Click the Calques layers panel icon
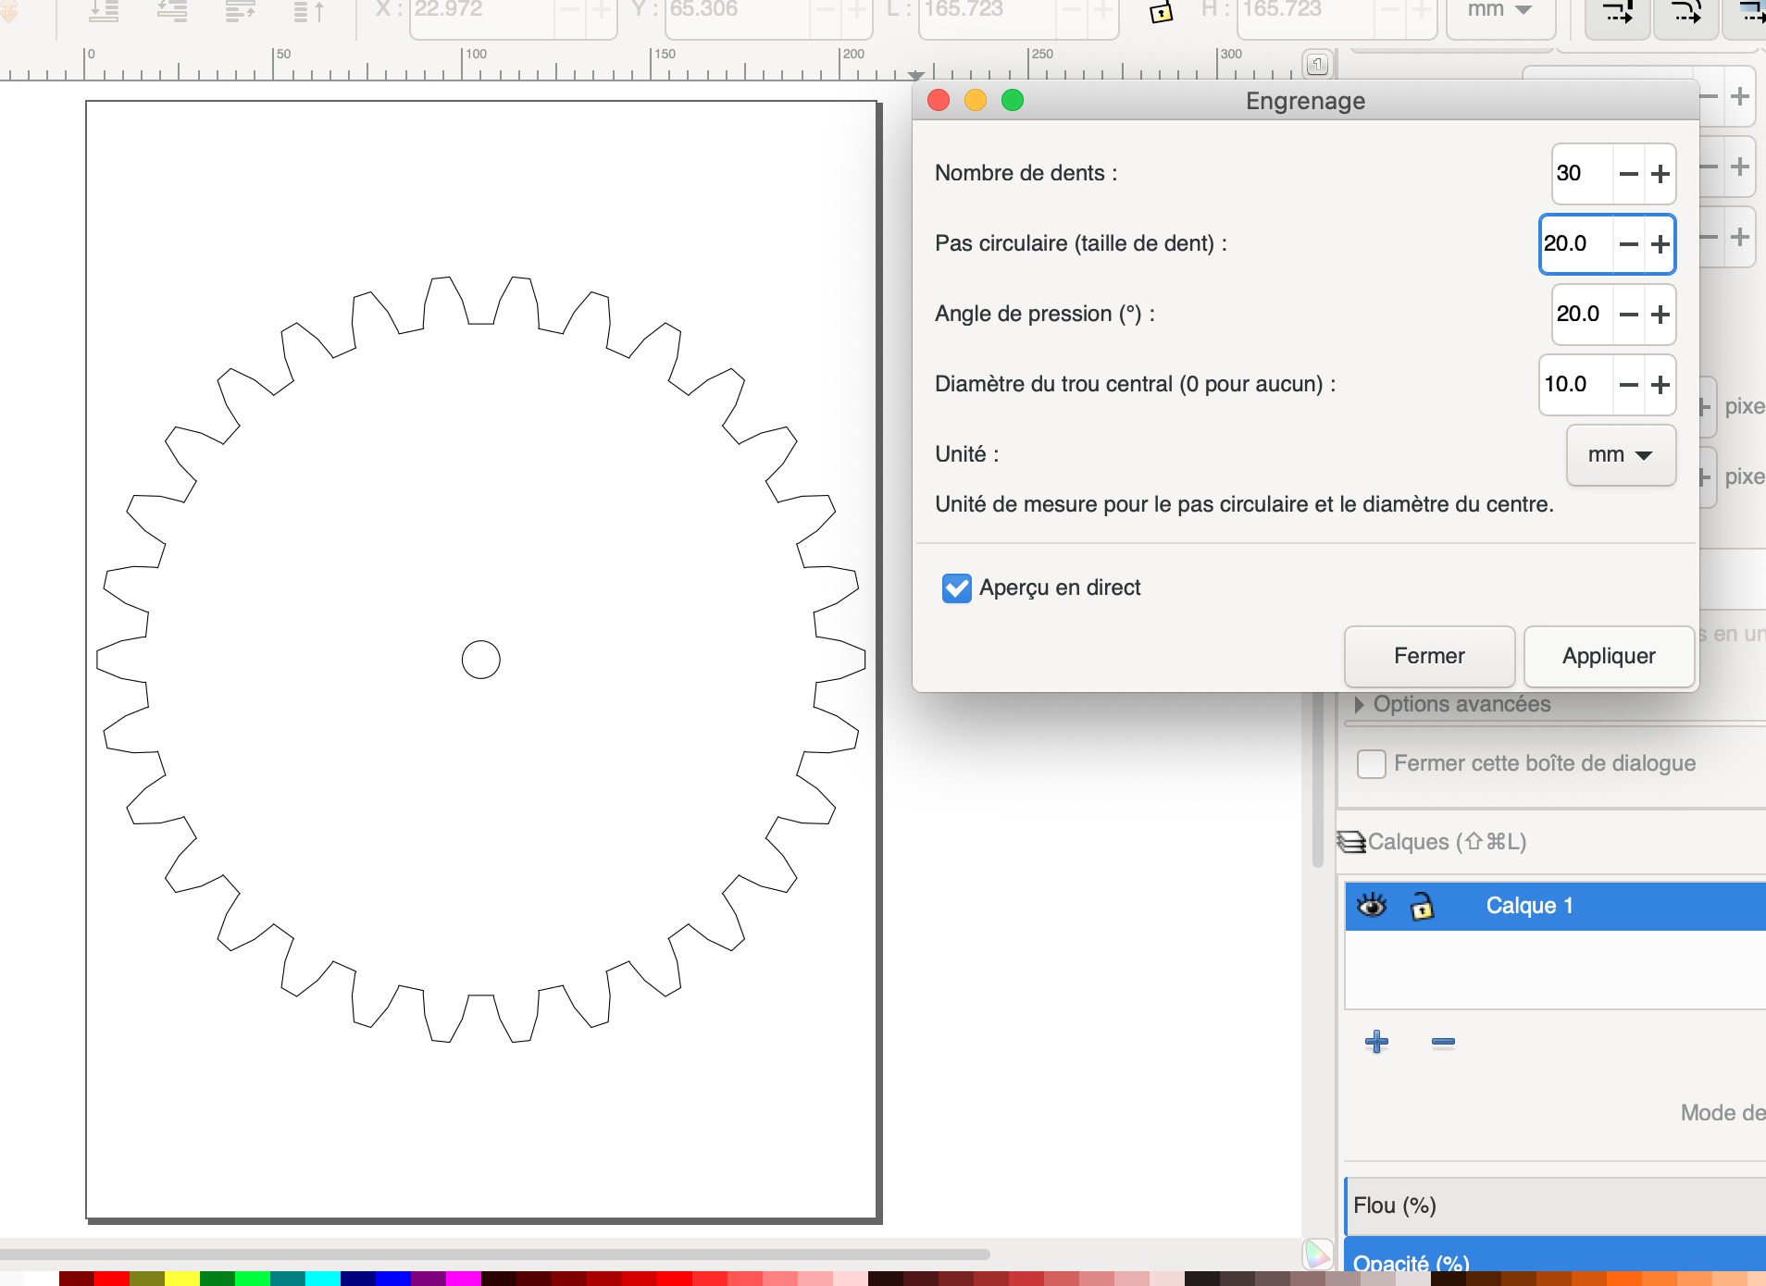This screenshot has width=1766, height=1286. pos(1352,842)
